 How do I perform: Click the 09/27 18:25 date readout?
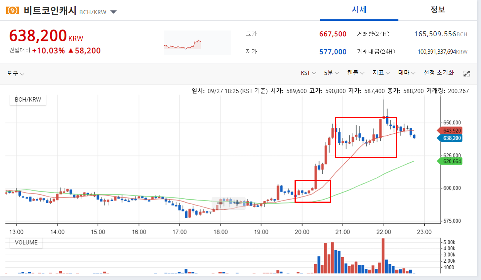(x=237, y=91)
